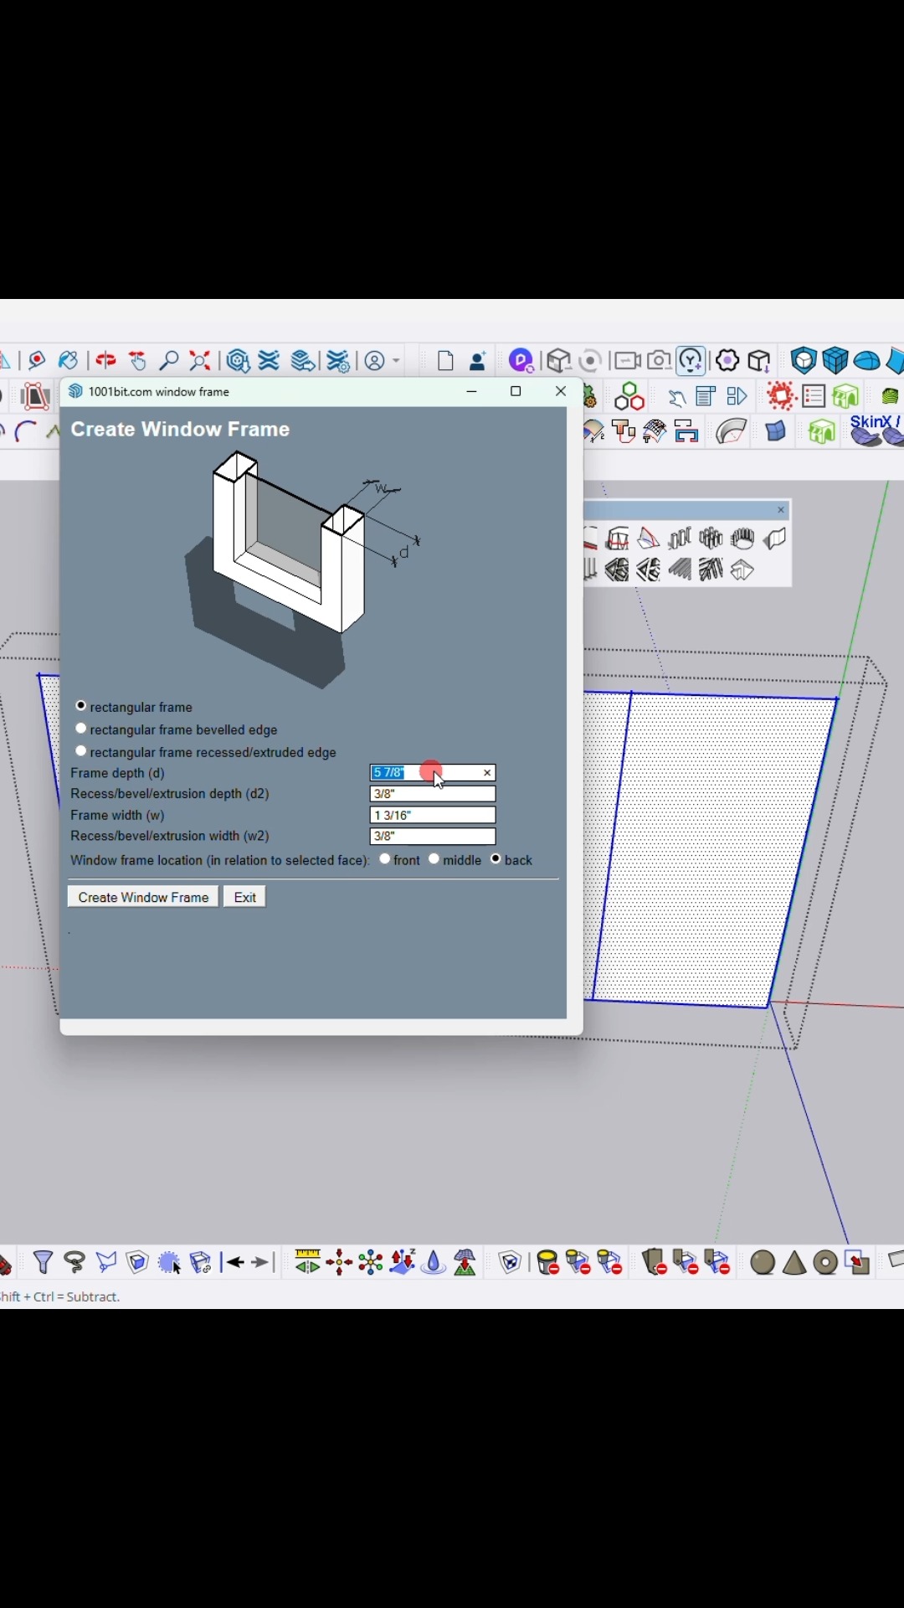Clear the Frame depth field with its X

tap(487, 773)
